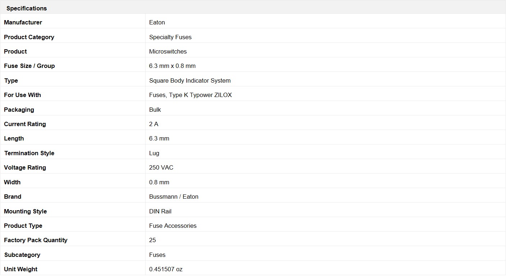This screenshot has width=506, height=277.
Task: Click the Termination Style label
Action: (x=29, y=153)
